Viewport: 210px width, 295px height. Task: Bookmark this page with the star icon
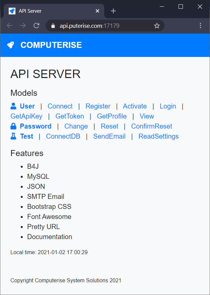point(157,25)
